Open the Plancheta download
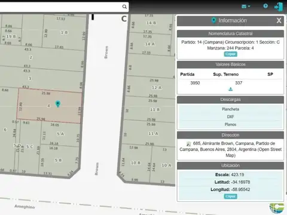The width and height of the screenshot is (287, 215). click(x=230, y=109)
